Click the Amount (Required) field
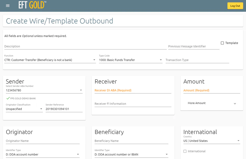246x159 pixels. pyautogui.click(x=212, y=90)
